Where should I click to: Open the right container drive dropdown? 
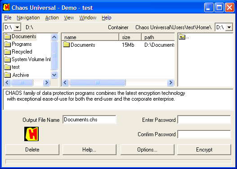coord(229,27)
